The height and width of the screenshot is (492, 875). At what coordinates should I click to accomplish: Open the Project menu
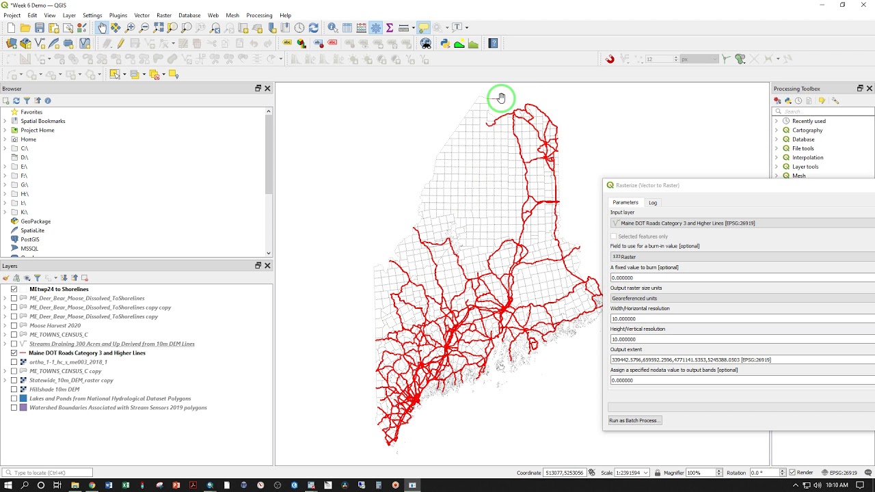pos(12,15)
